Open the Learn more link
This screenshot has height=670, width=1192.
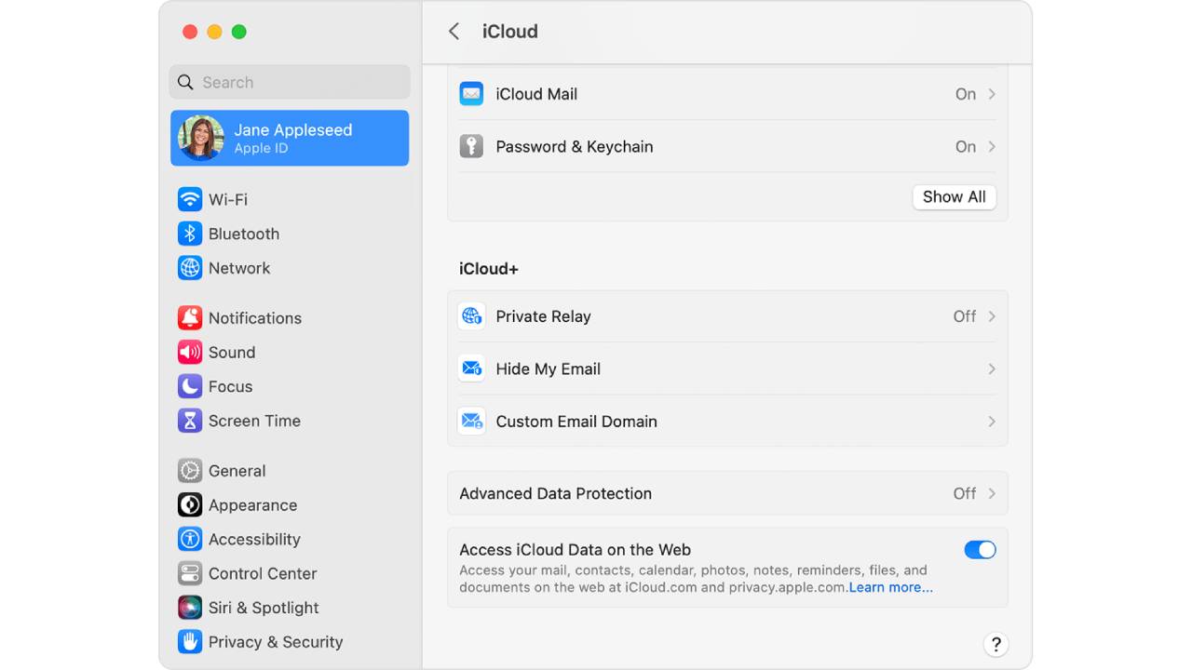pos(890,587)
